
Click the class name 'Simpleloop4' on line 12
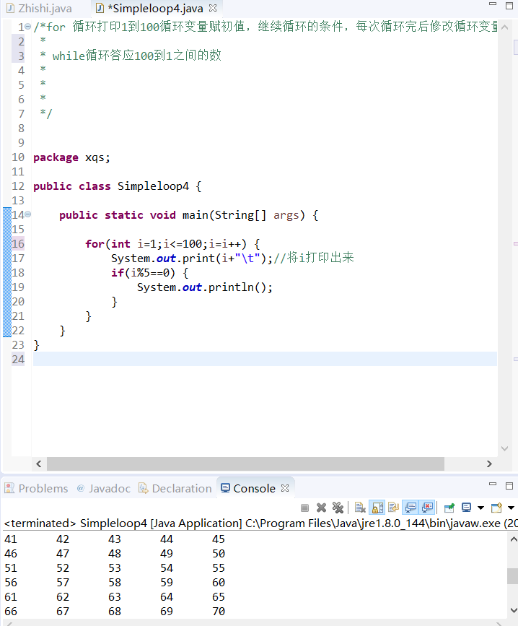click(153, 186)
